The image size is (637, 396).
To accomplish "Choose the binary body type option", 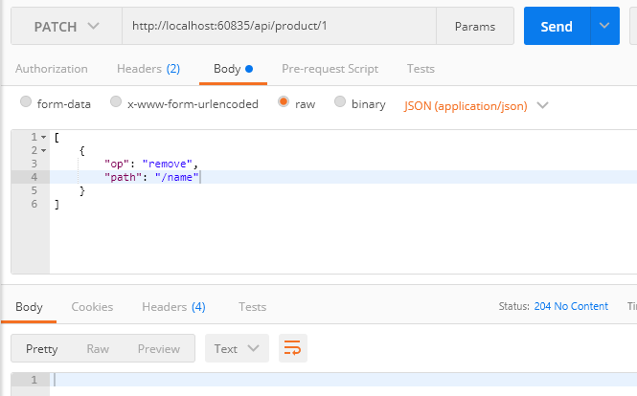I will 340,102.
